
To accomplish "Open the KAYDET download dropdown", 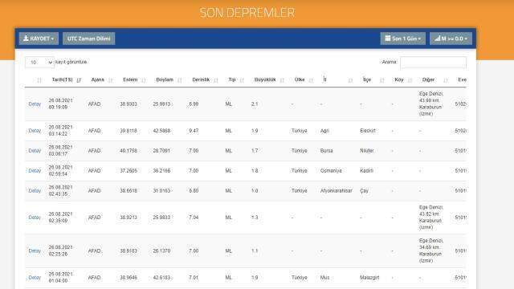I will [x=39, y=39].
